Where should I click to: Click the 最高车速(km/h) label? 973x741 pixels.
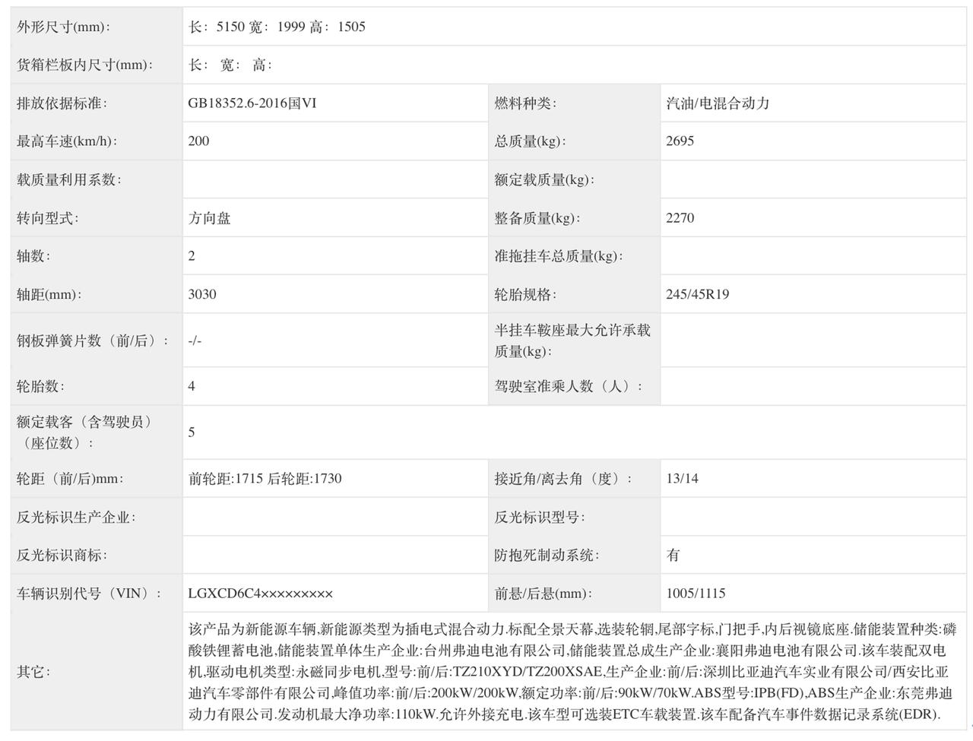click(x=67, y=141)
